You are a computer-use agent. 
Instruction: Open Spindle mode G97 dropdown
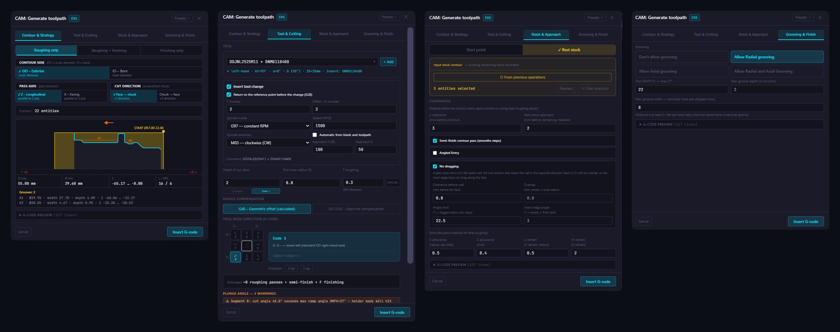pos(268,126)
